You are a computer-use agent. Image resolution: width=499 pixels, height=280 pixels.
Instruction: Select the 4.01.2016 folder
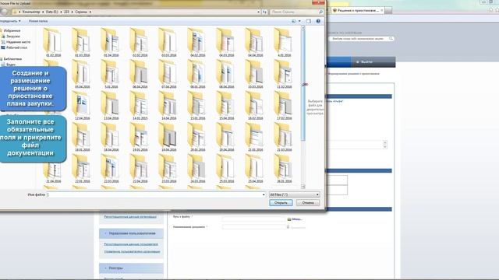pos(284,43)
